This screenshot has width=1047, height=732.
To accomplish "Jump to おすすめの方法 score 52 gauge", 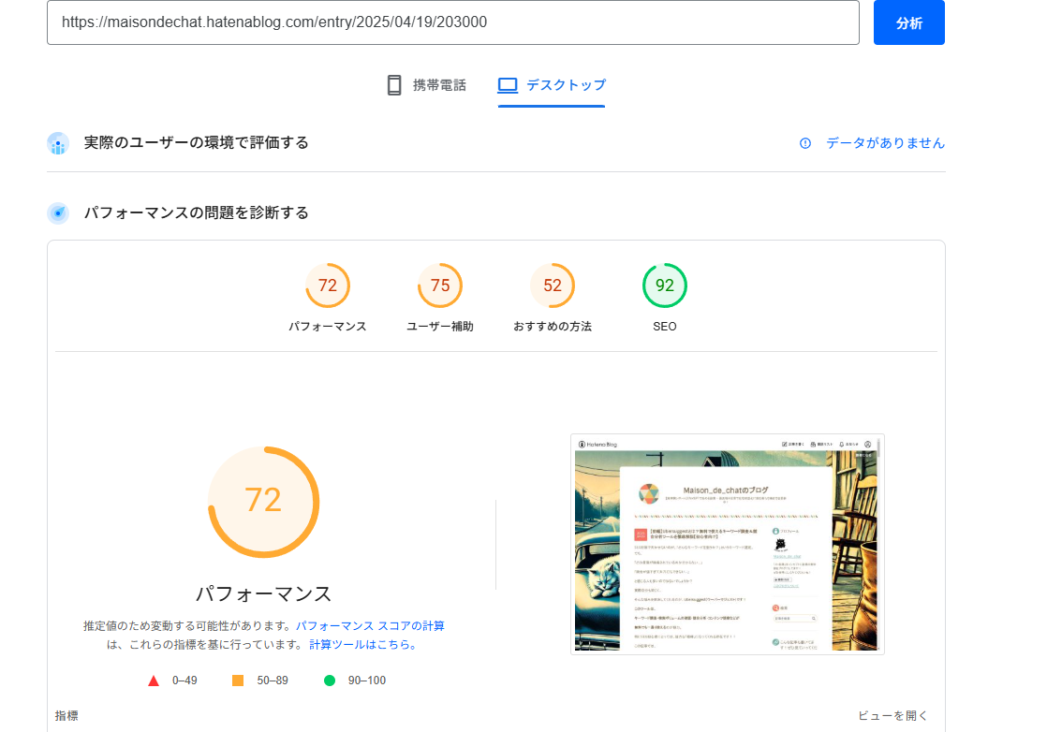I will tap(553, 285).
